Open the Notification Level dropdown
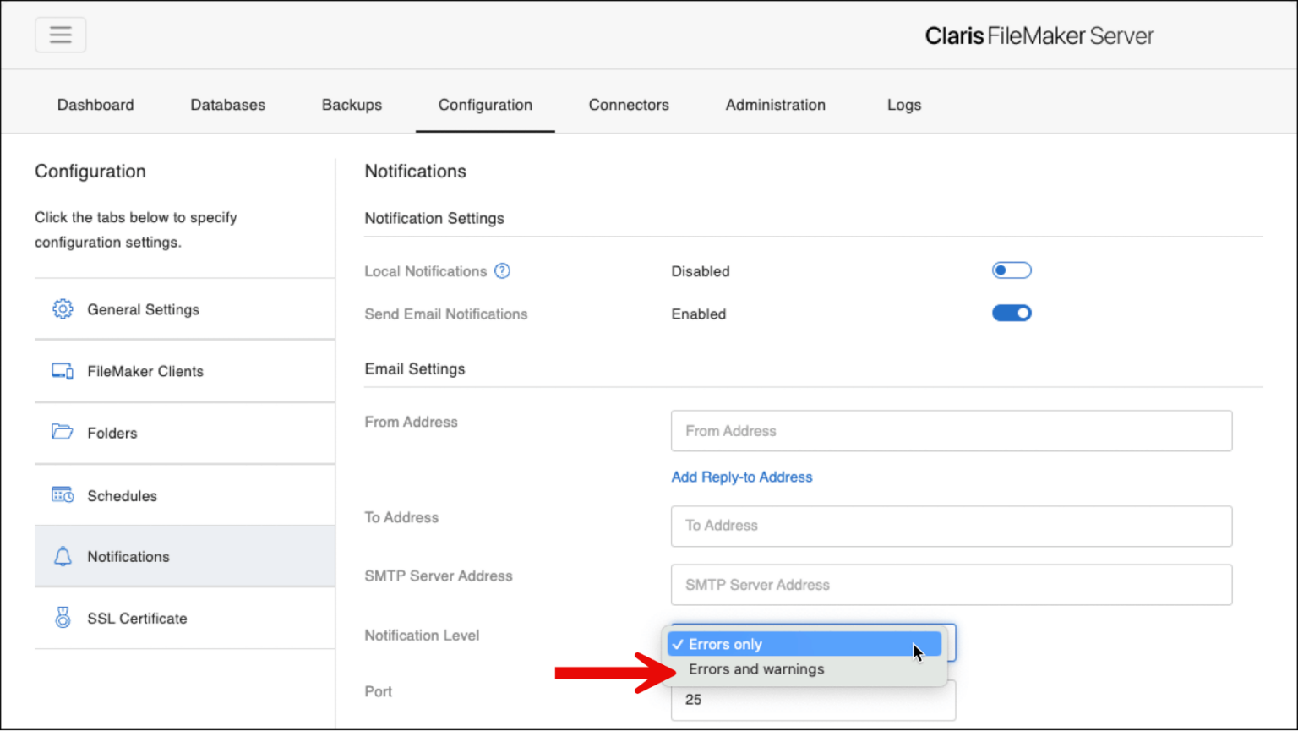The image size is (1298, 731). point(811,644)
